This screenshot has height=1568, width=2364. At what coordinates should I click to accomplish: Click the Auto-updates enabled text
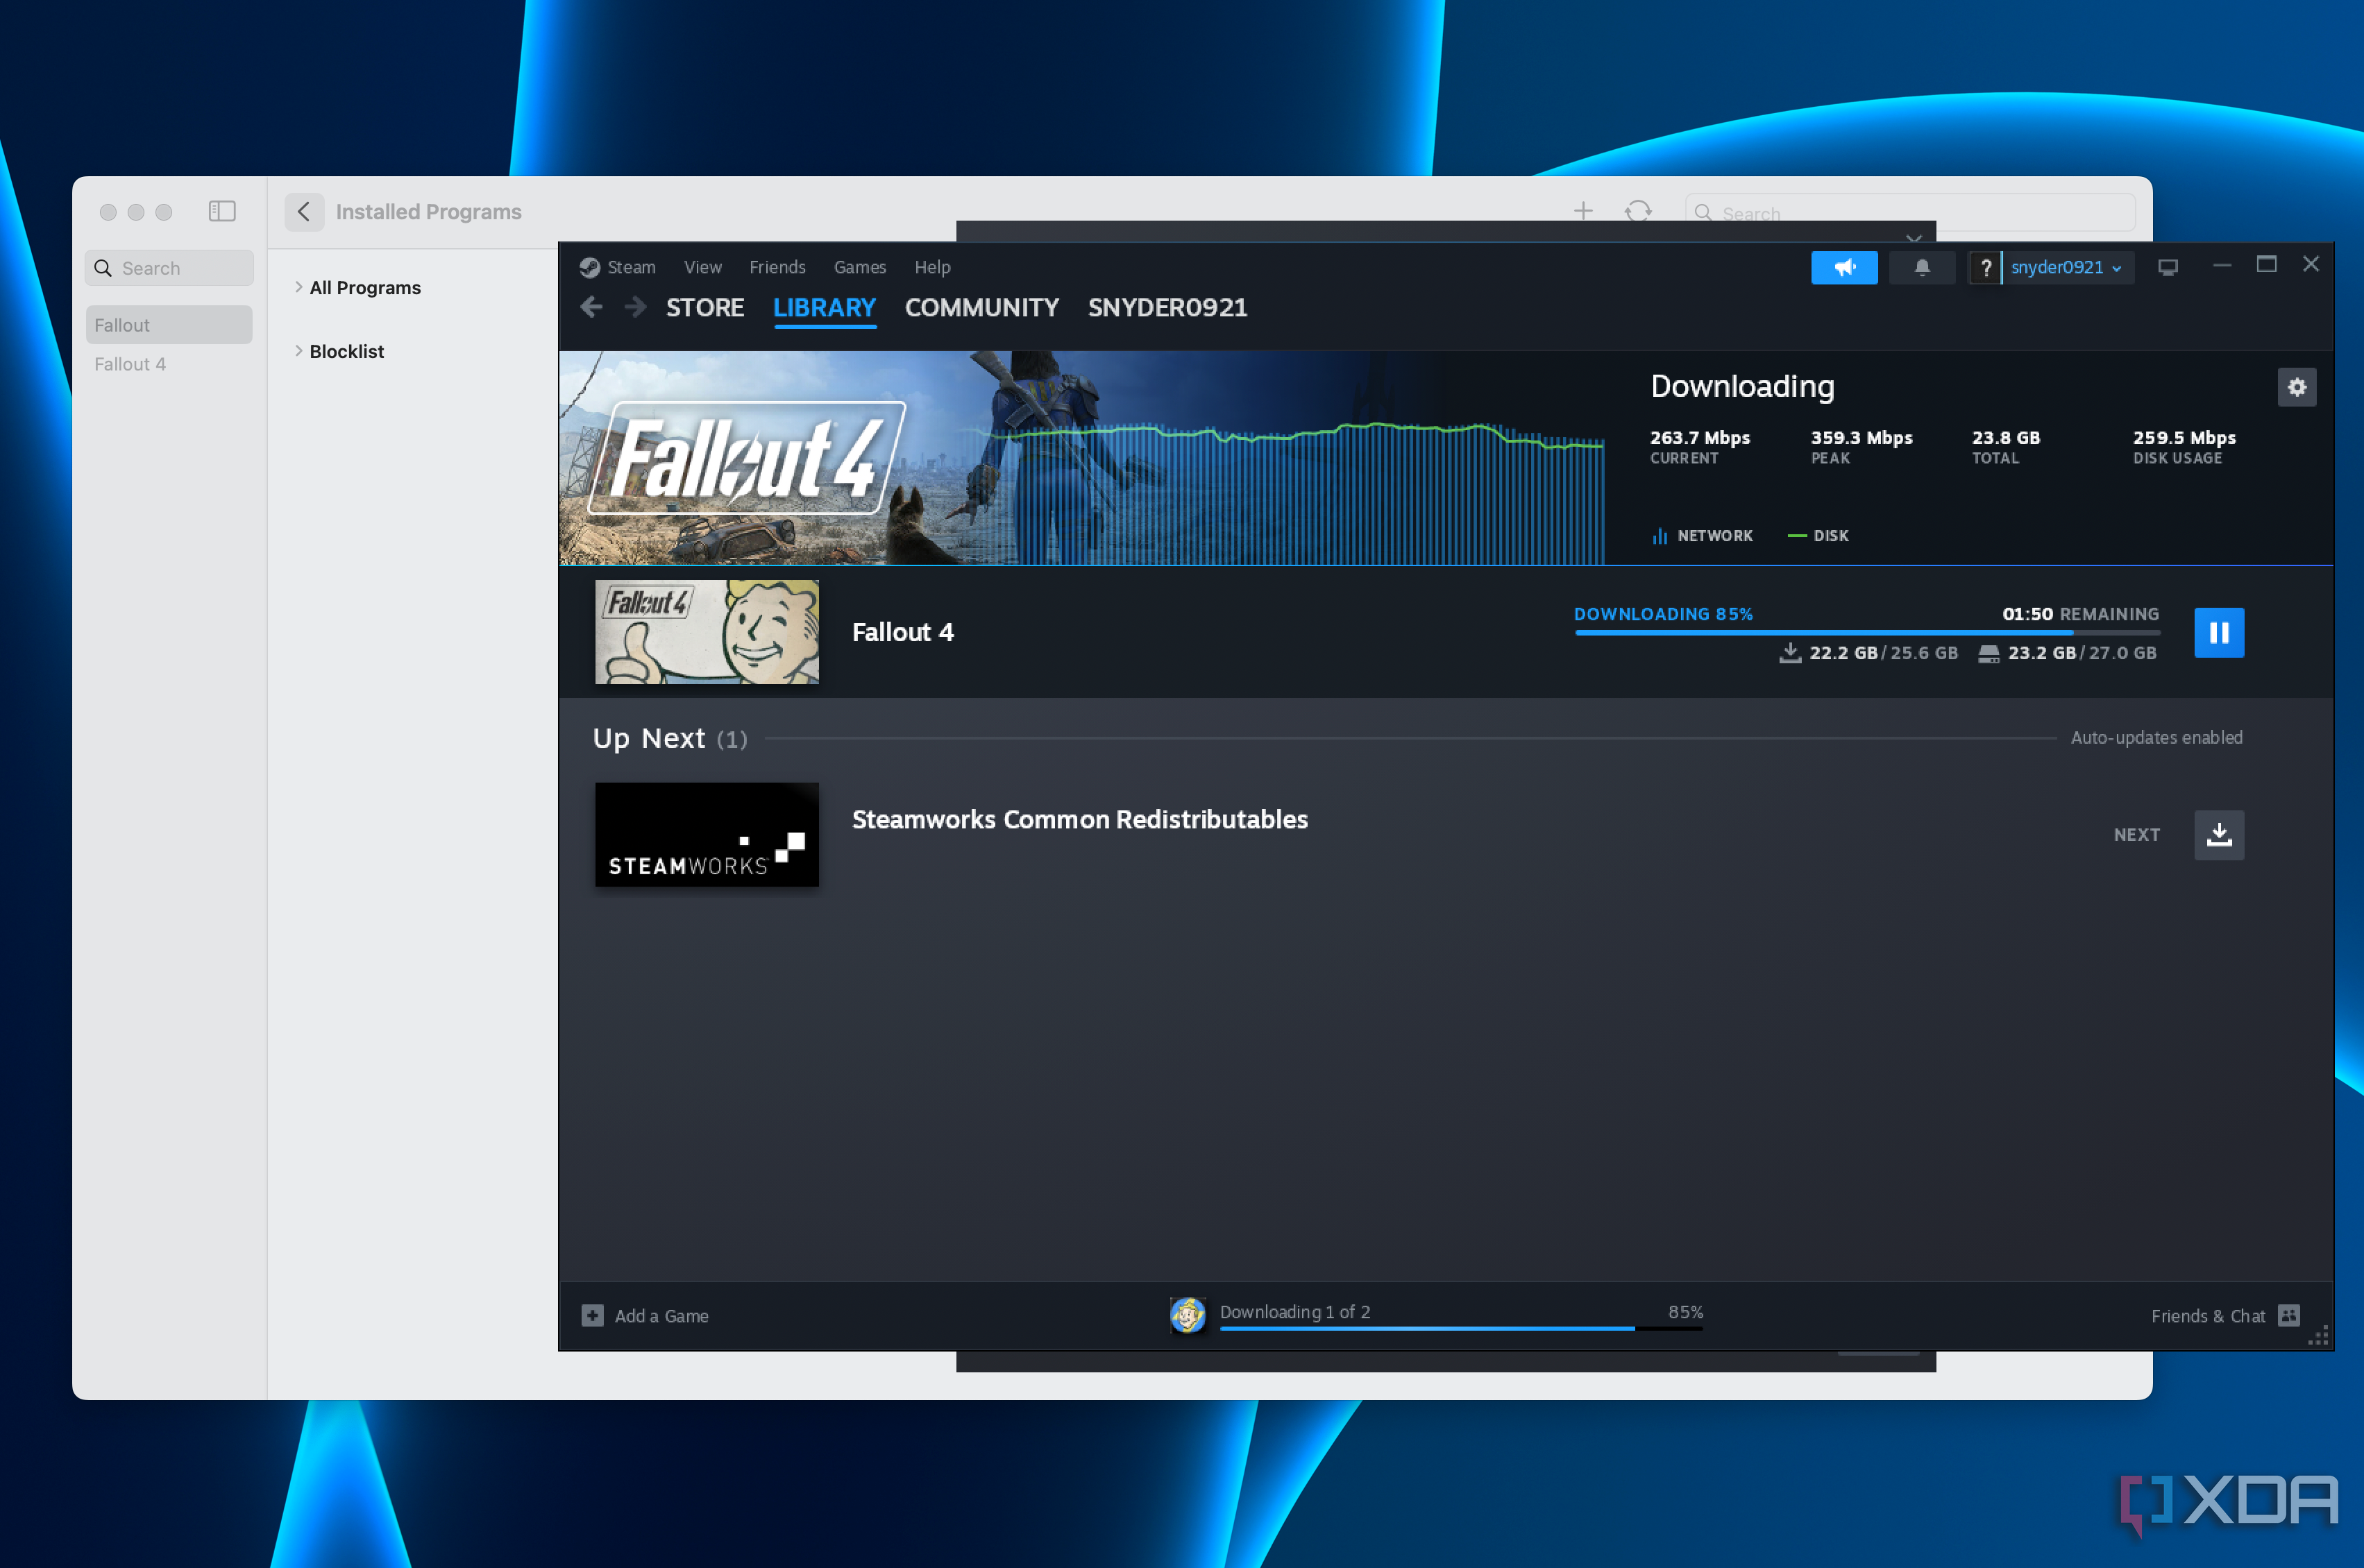[x=2156, y=737]
